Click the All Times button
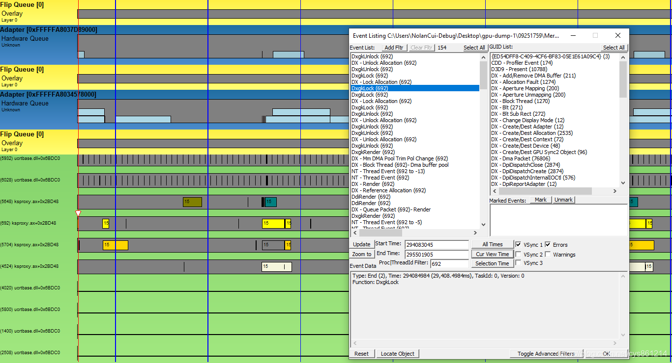 (x=492, y=244)
